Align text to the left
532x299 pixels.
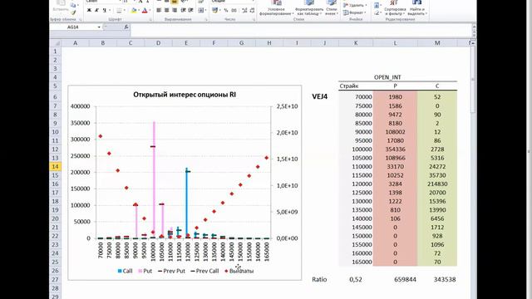(x=159, y=11)
